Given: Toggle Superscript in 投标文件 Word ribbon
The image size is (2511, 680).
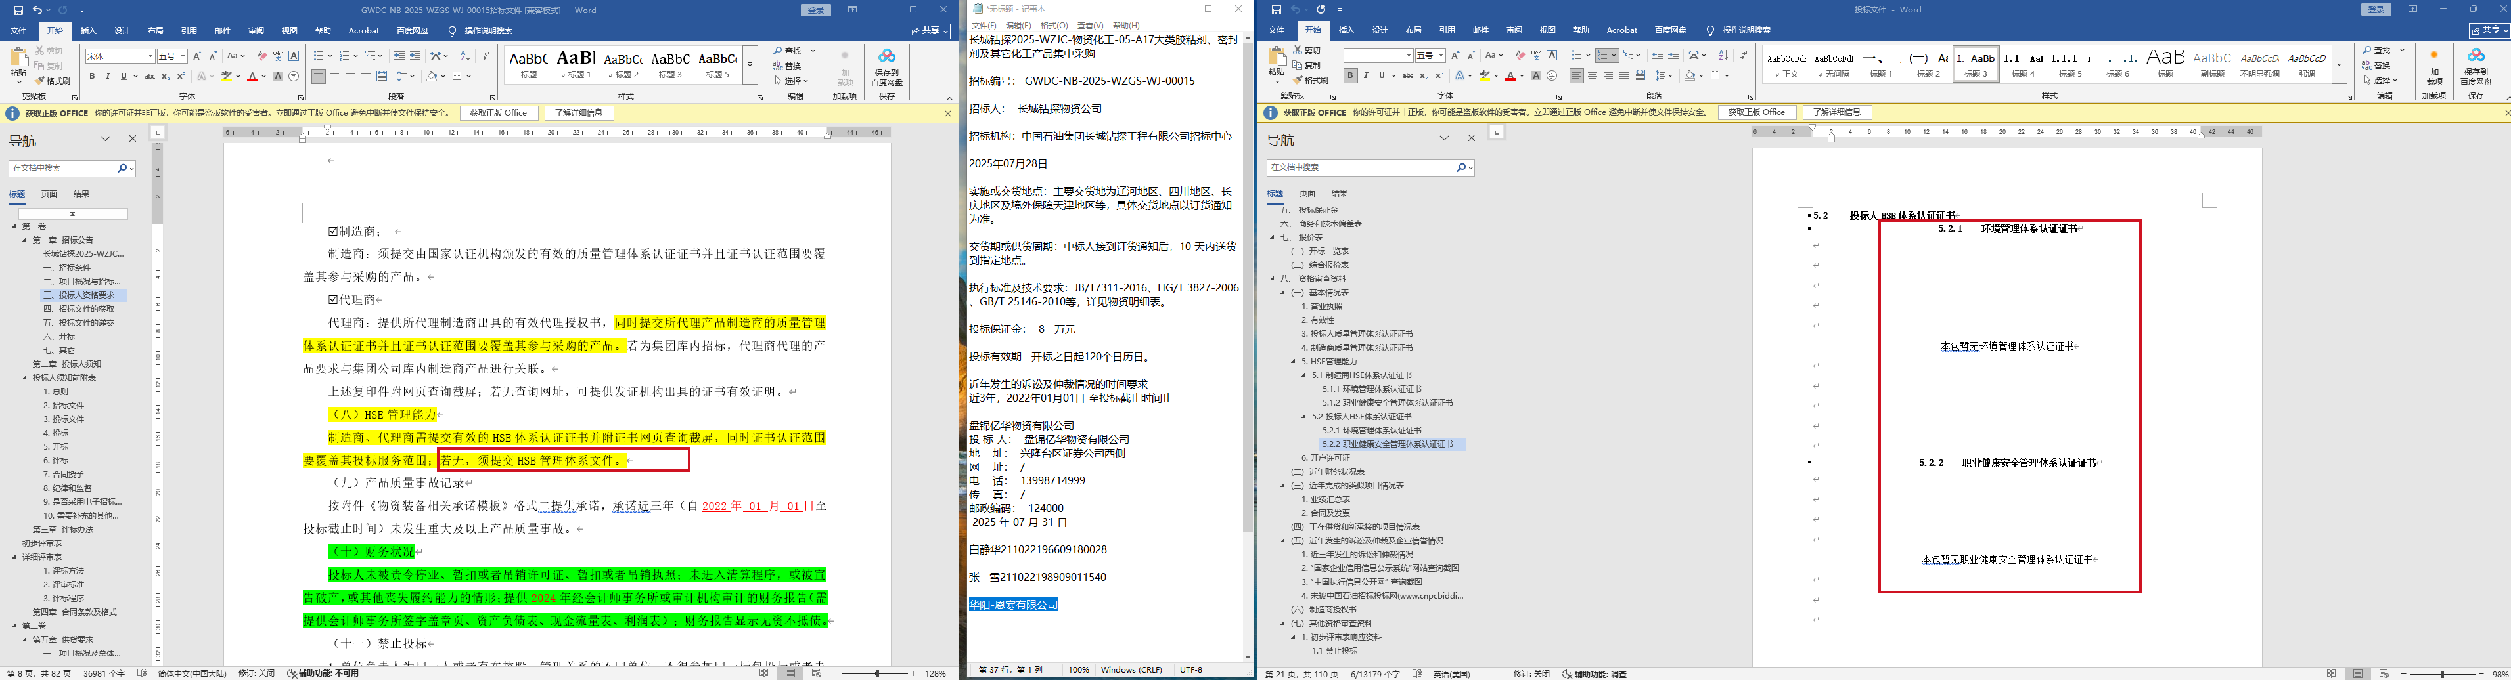Looking at the screenshot, I should pos(1439,76).
